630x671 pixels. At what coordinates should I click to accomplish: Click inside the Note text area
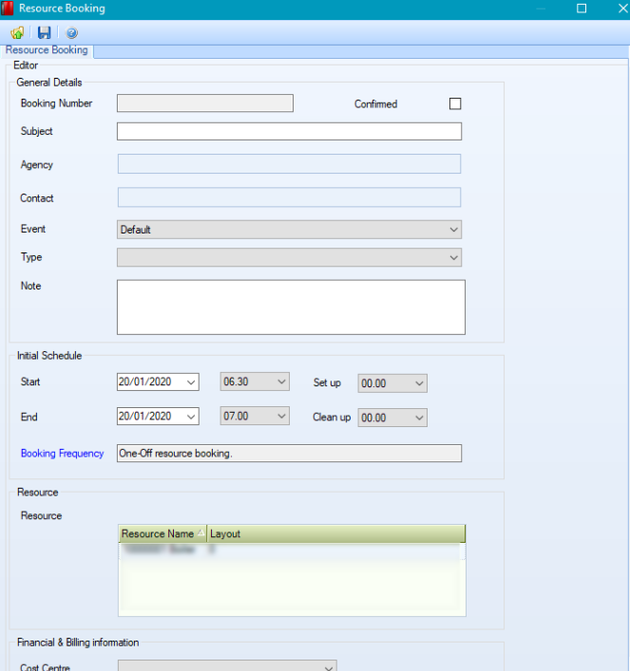291,307
